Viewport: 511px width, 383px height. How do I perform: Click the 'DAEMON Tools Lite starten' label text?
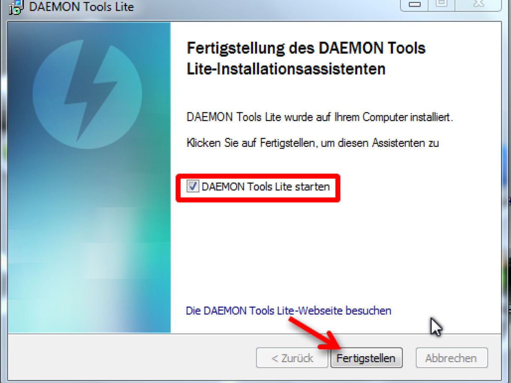point(266,186)
